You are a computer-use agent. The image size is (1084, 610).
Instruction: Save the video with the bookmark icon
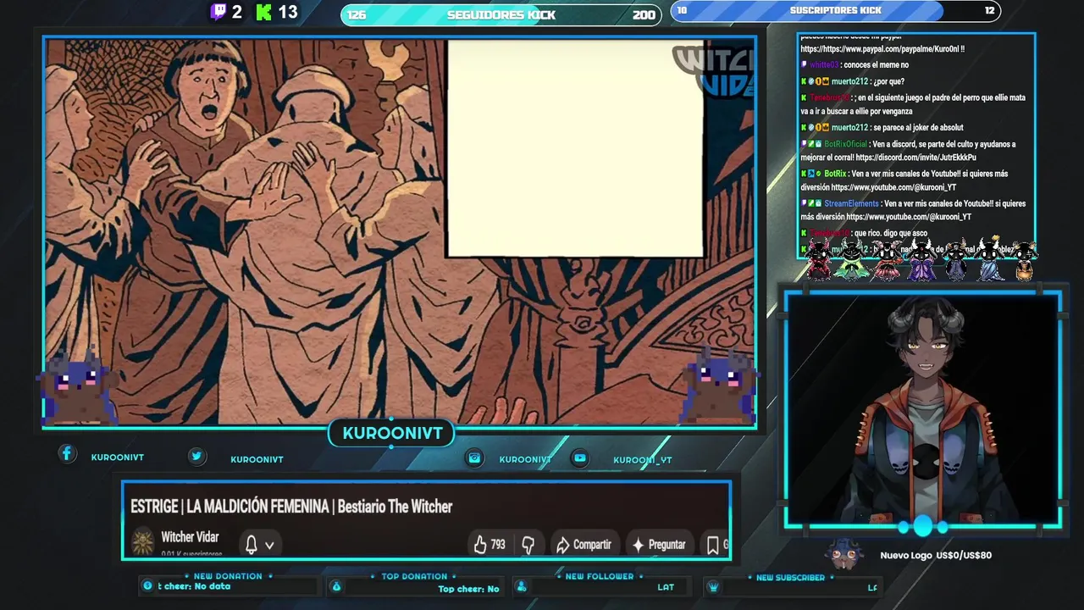point(713,545)
